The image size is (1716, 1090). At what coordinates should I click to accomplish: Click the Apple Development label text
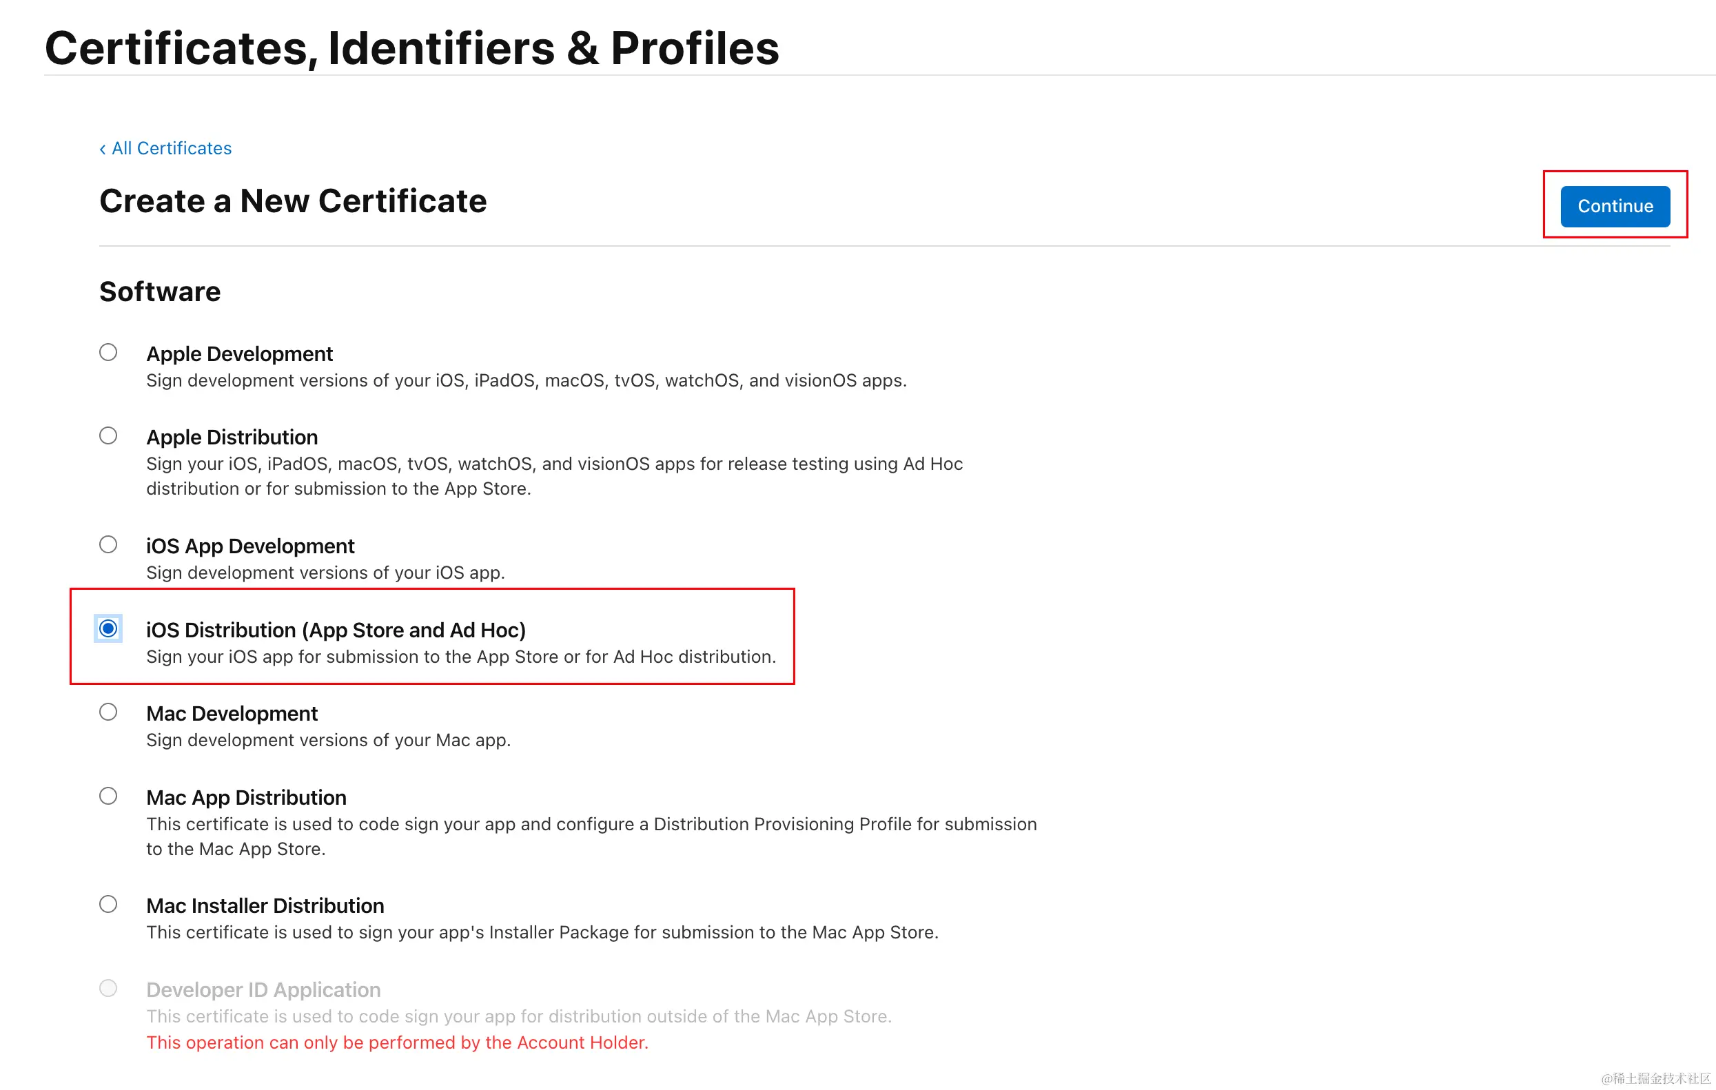click(x=239, y=354)
